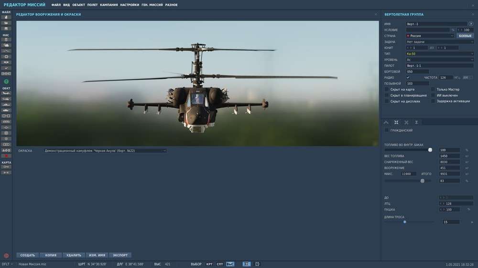Image resolution: width=478 pixels, height=268 pixels.
Task: Enable 'ИИ выключен' checkbox
Action: 433,95
